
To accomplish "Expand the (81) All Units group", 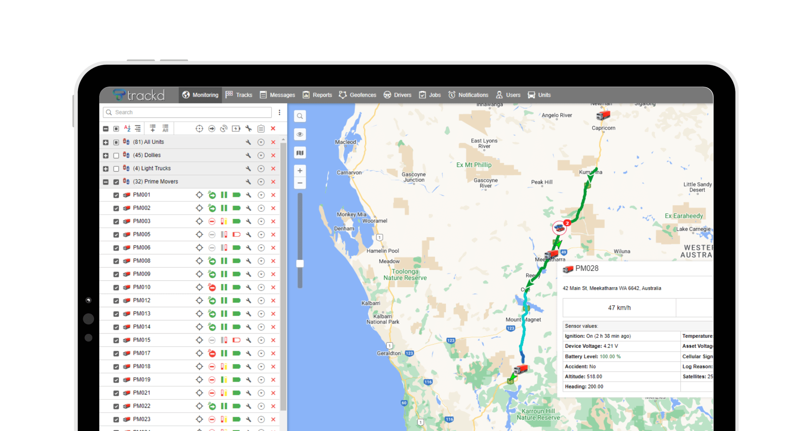I will pos(106,142).
